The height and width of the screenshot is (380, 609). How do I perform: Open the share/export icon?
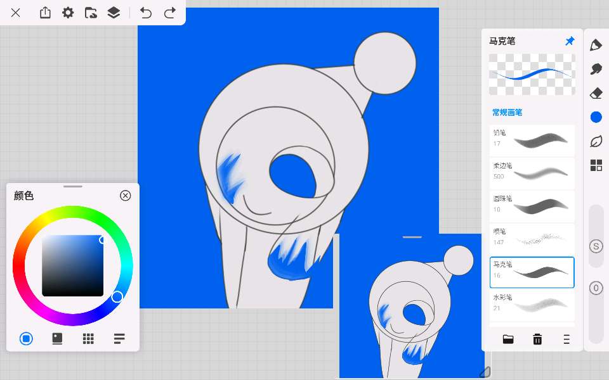tap(45, 13)
